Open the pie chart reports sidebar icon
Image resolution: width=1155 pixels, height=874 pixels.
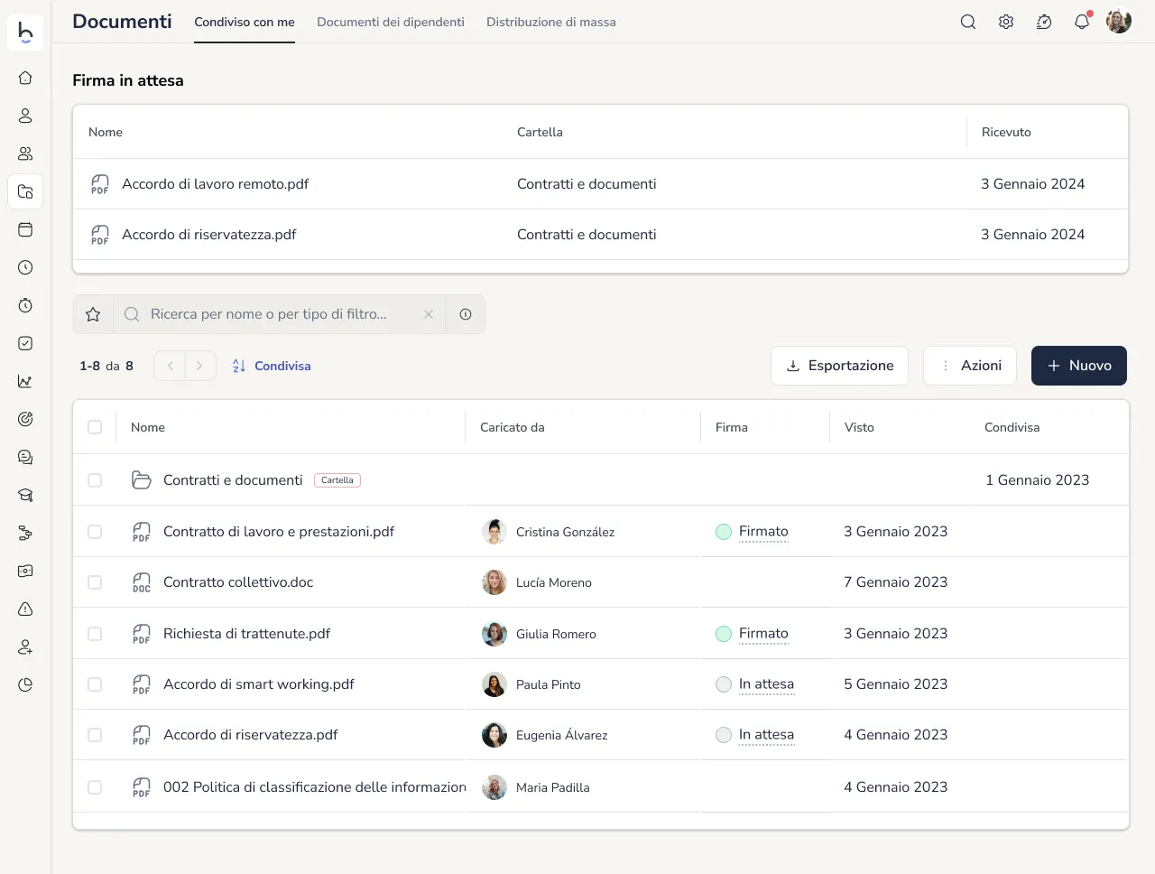(x=25, y=684)
